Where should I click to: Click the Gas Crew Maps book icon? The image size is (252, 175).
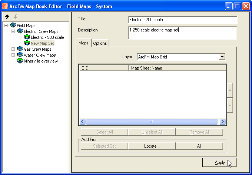(x=20, y=49)
